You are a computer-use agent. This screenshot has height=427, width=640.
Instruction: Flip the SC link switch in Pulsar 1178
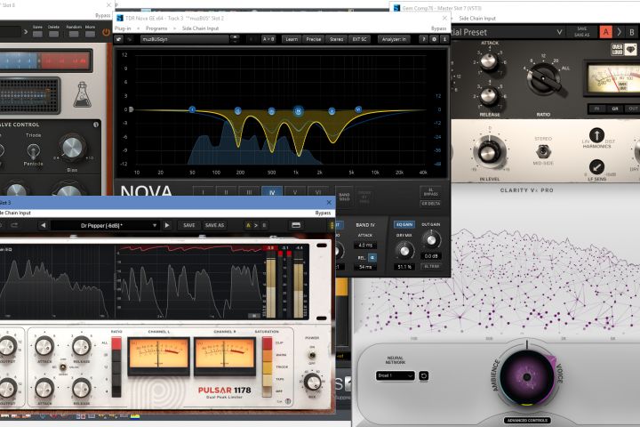(63, 367)
